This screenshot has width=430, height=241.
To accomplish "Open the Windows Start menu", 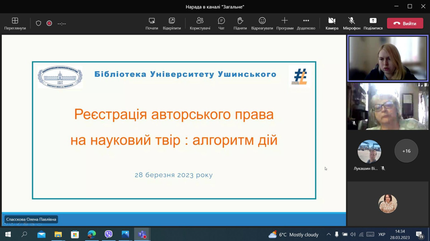I will [8, 235].
